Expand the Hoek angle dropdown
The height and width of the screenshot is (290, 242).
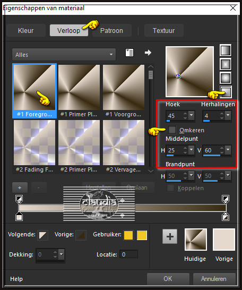click(192, 115)
